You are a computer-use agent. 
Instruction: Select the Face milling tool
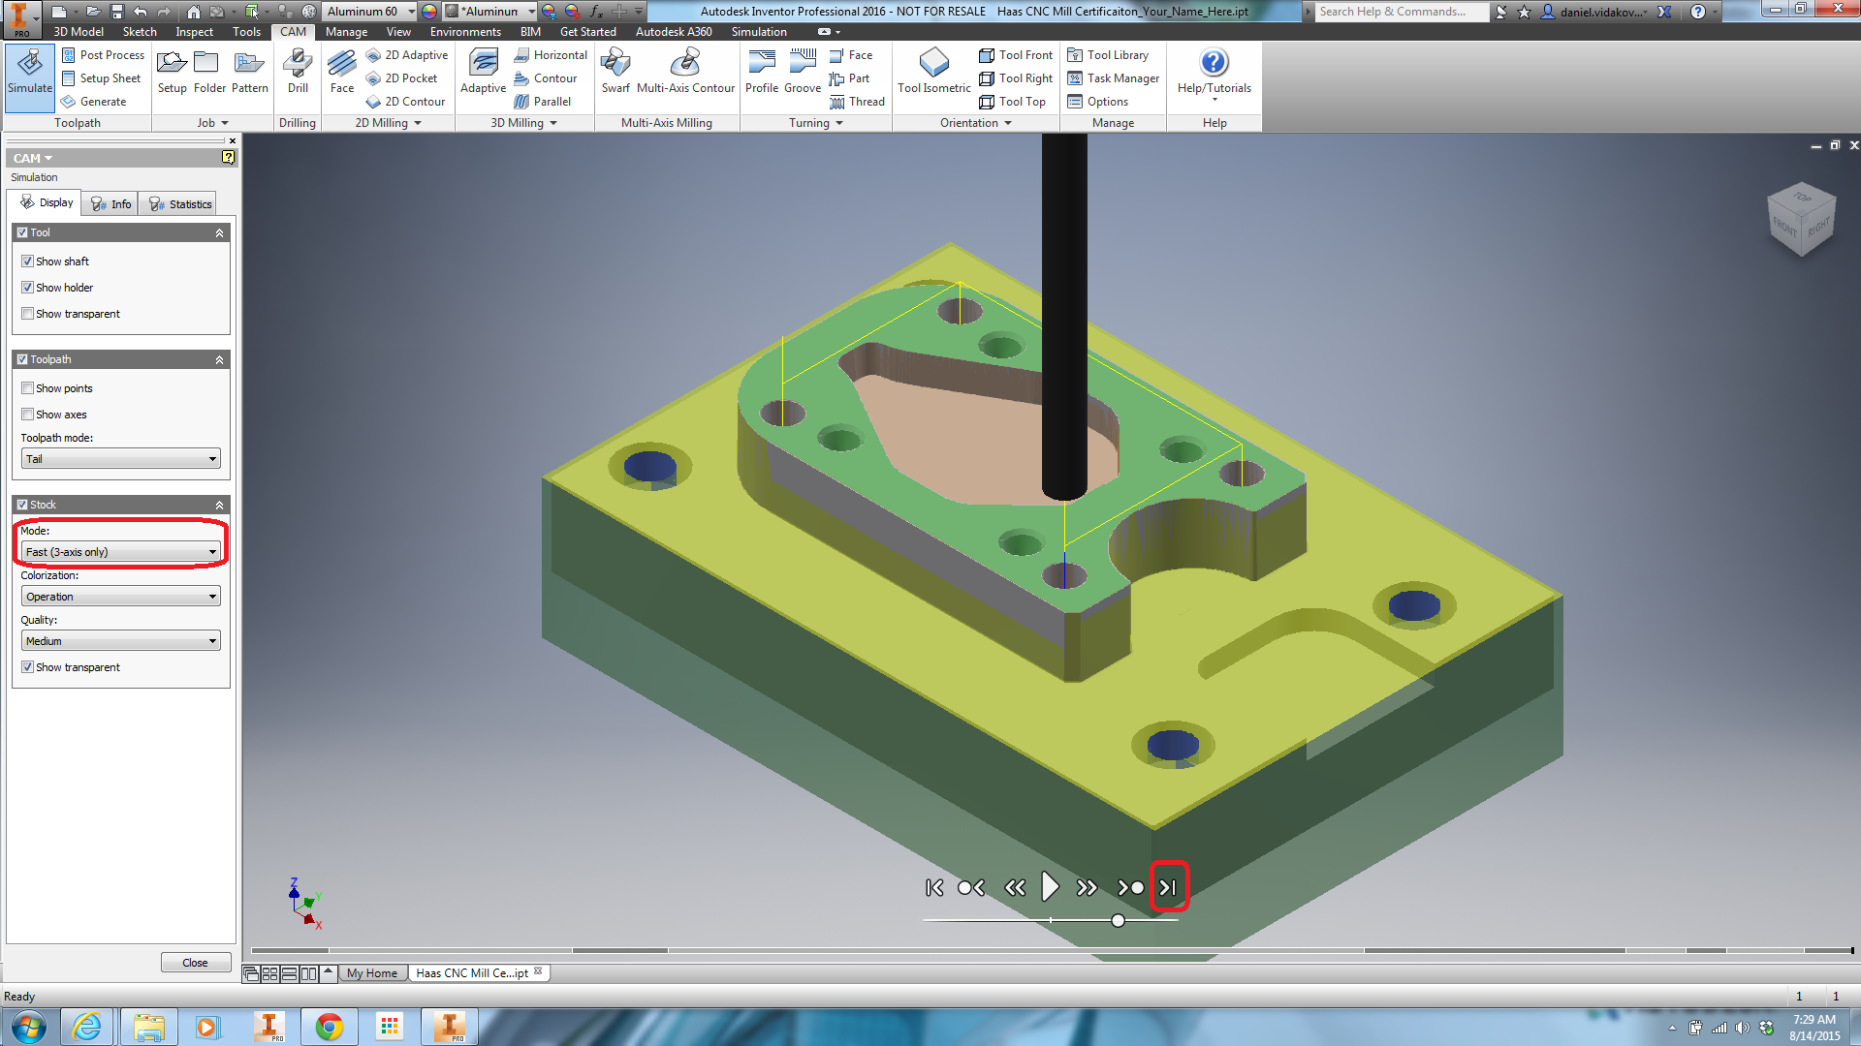(341, 73)
